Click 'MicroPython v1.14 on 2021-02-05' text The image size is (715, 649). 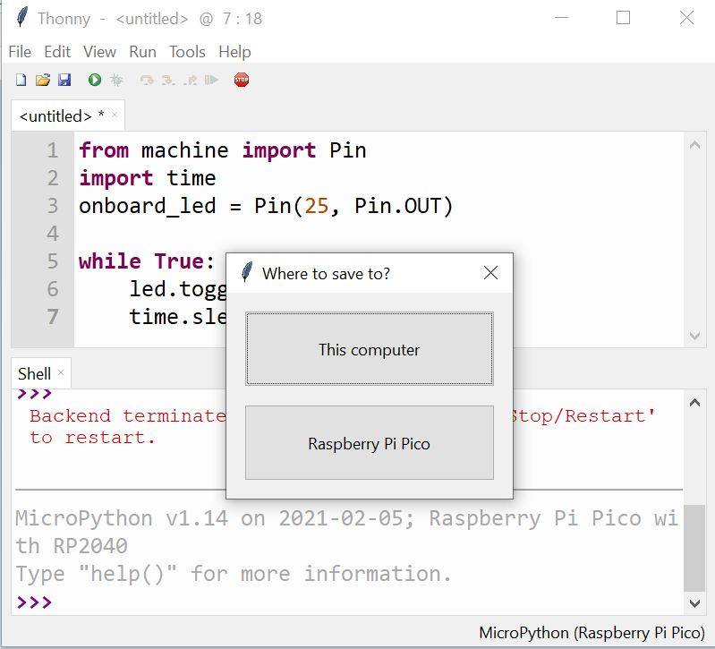tap(214, 518)
